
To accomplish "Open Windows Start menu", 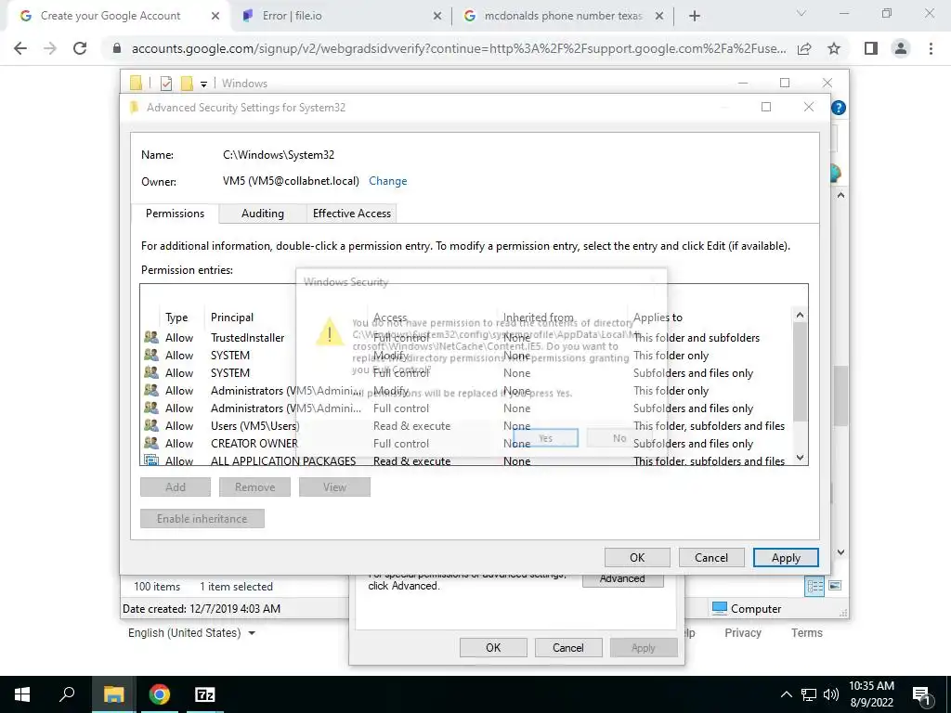I will click(22, 694).
